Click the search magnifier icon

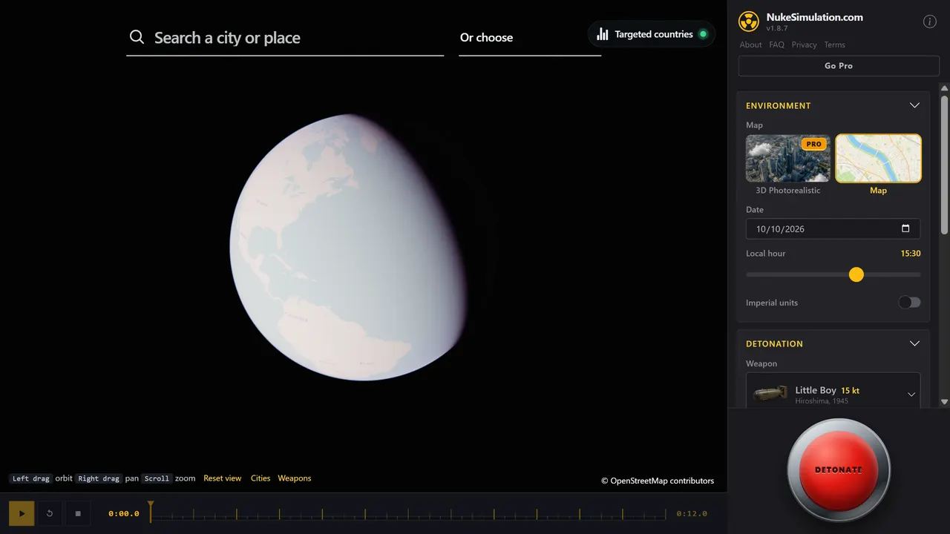pos(137,37)
